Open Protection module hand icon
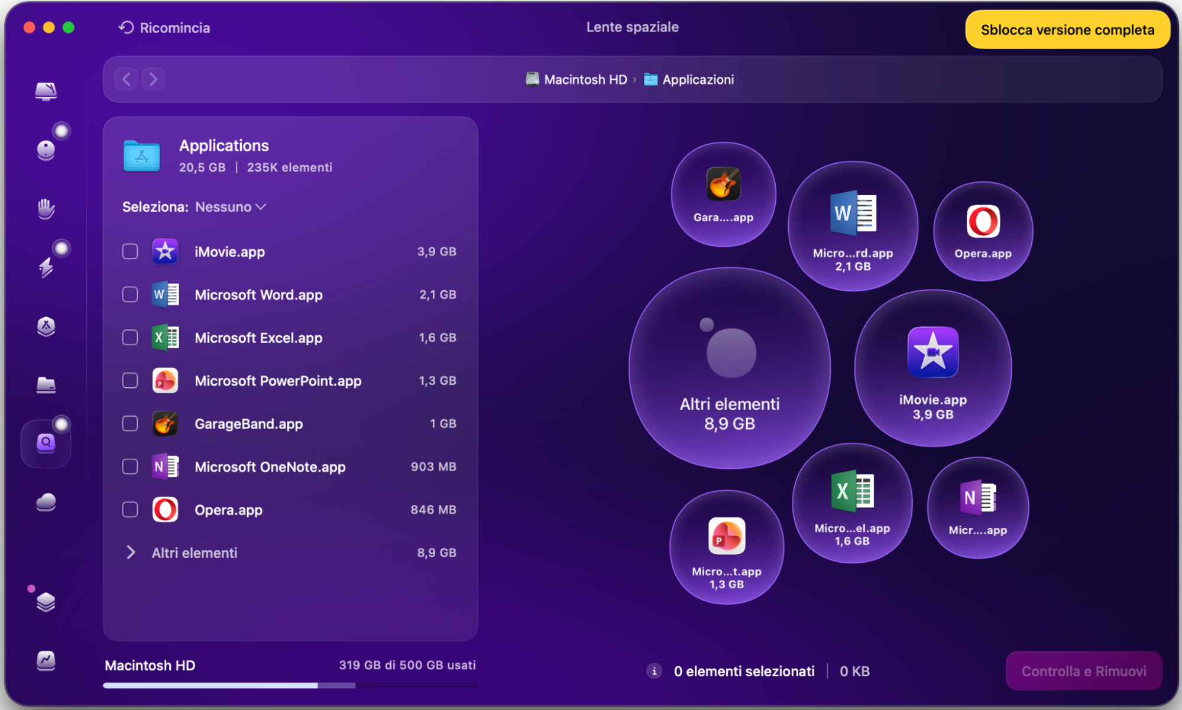The height and width of the screenshot is (710, 1182). click(x=46, y=209)
